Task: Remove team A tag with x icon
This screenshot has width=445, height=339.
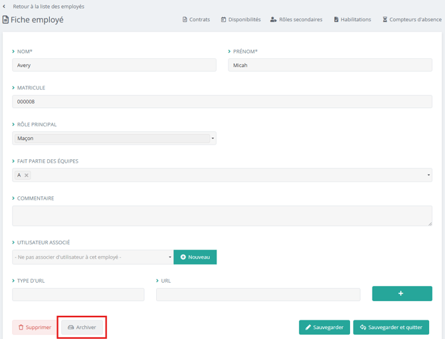Action: tap(27, 175)
